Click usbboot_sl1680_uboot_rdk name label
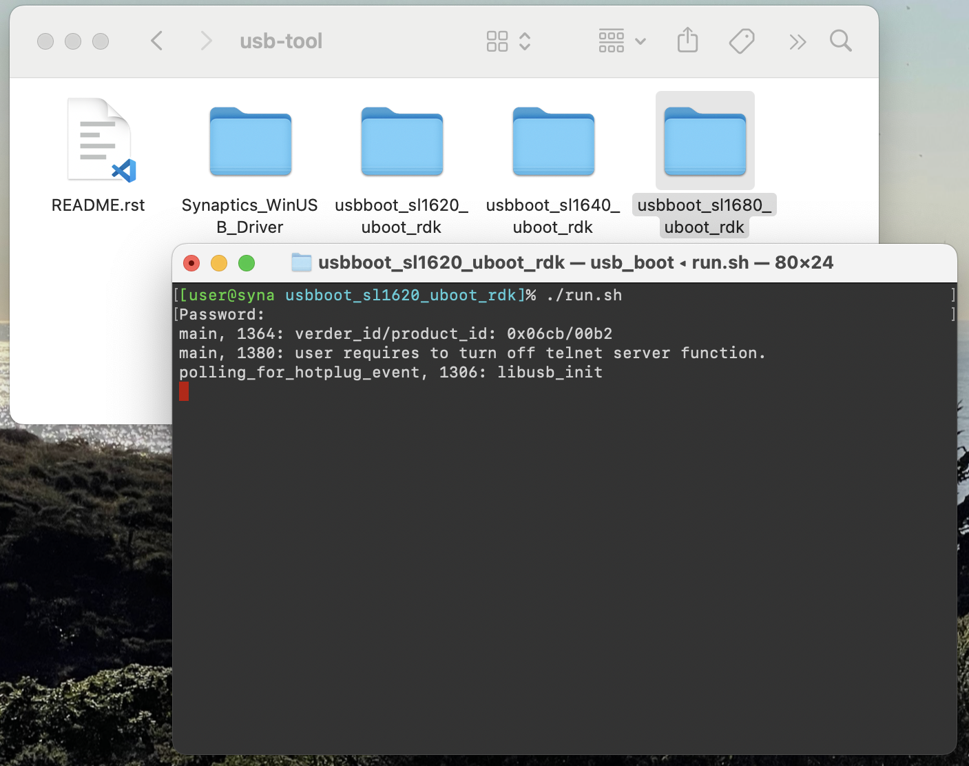The height and width of the screenshot is (766, 969). [705, 216]
